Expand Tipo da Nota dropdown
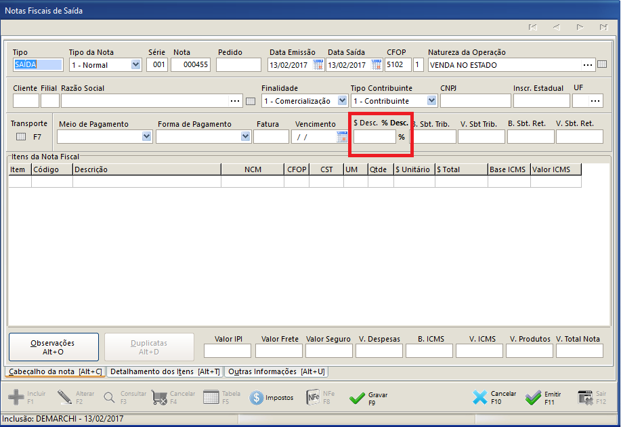Viewport: 621px width, 427px height. [136, 64]
